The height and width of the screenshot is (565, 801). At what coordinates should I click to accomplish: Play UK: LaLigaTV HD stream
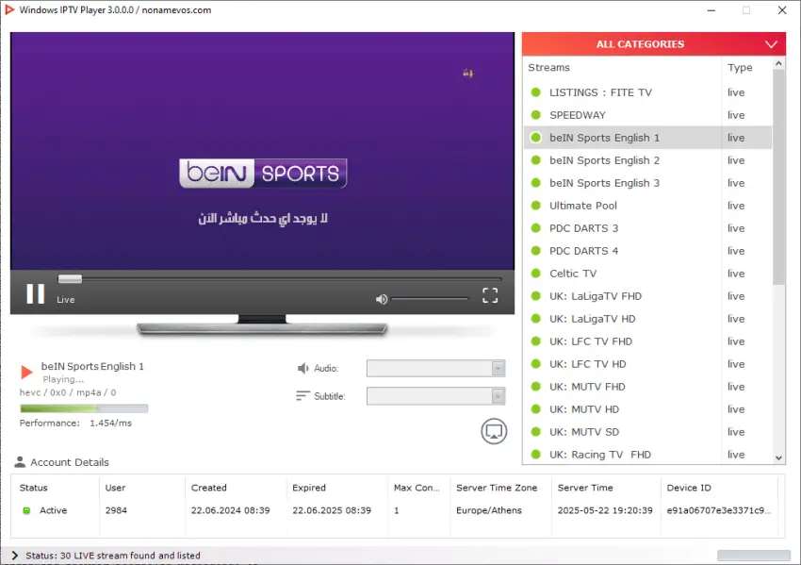pos(647,319)
